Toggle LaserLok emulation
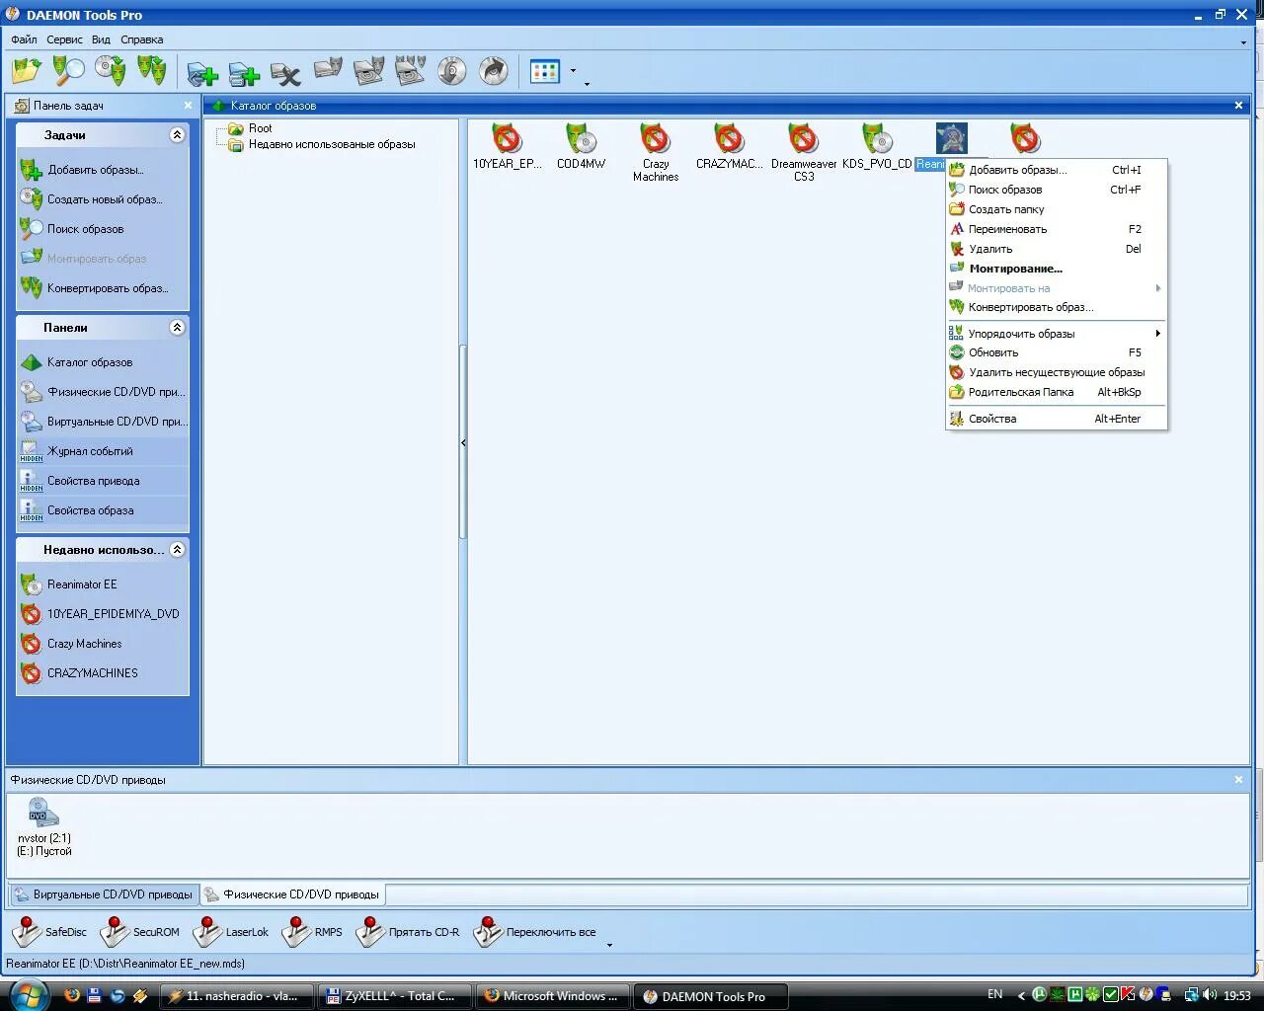Viewport: 1264px width, 1011px height. (231, 932)
